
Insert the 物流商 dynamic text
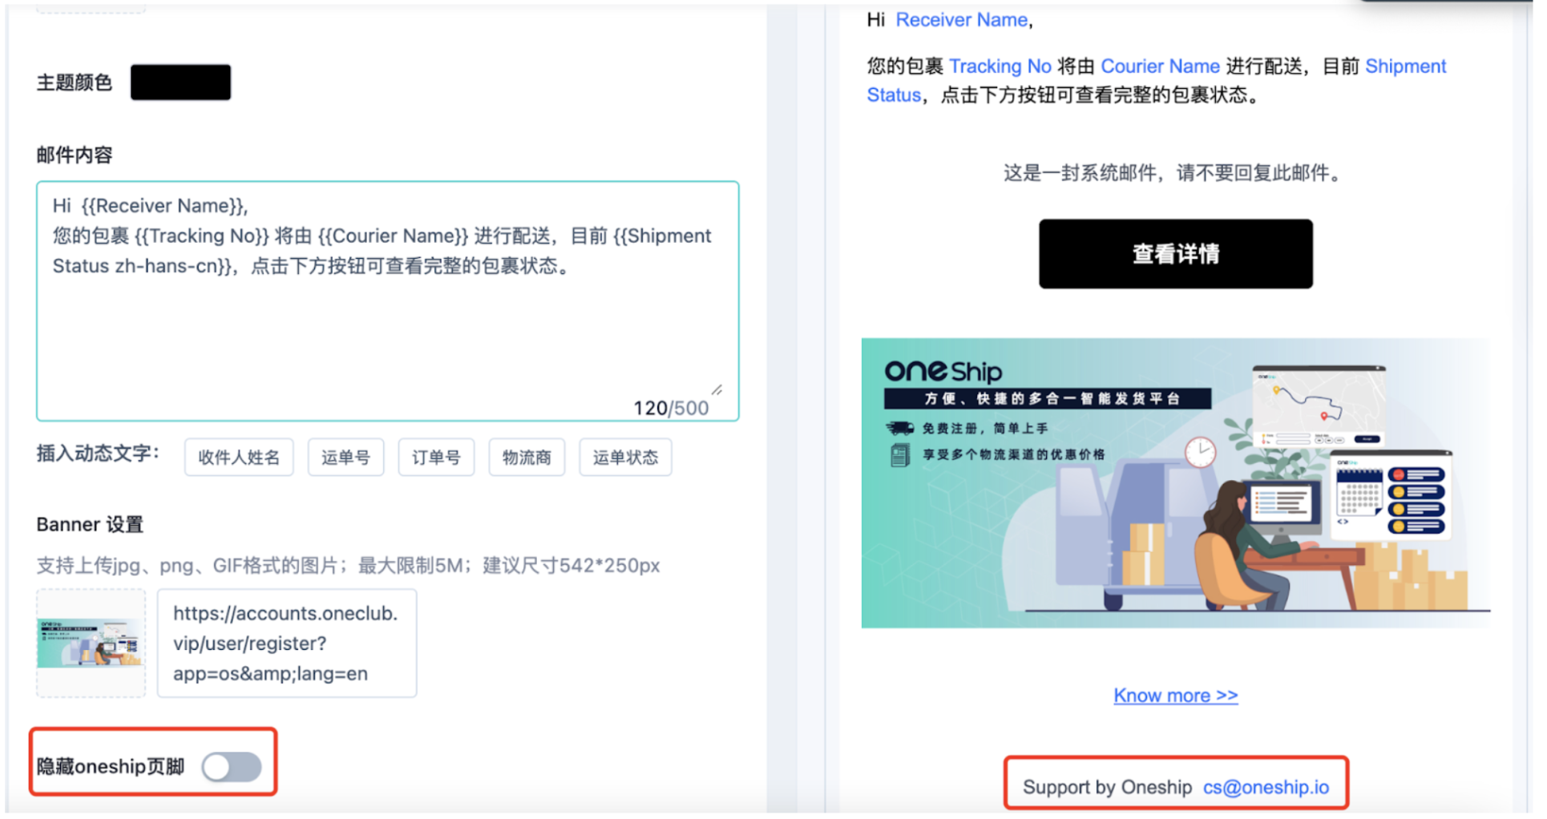pyautogui.click(x=527, y=458)
